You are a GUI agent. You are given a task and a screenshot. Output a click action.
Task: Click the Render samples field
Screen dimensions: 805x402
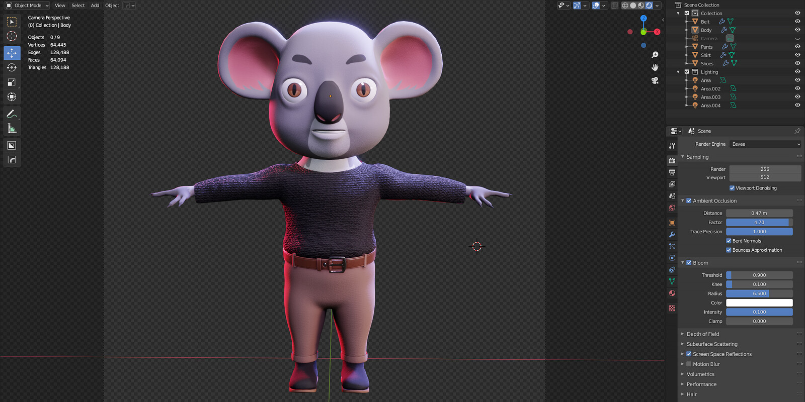765,169
